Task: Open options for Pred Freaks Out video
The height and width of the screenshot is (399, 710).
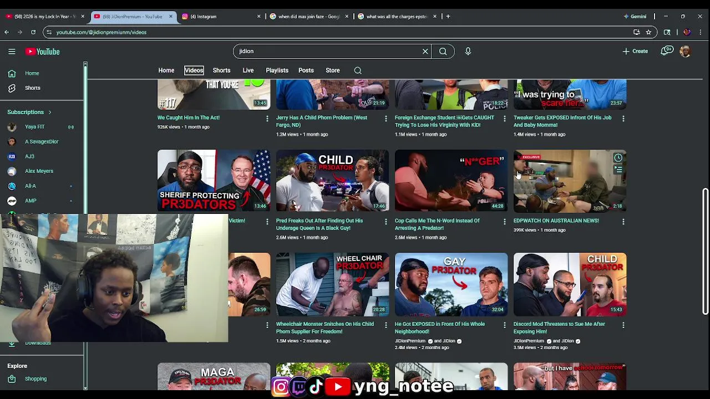Action: [386, 222]
